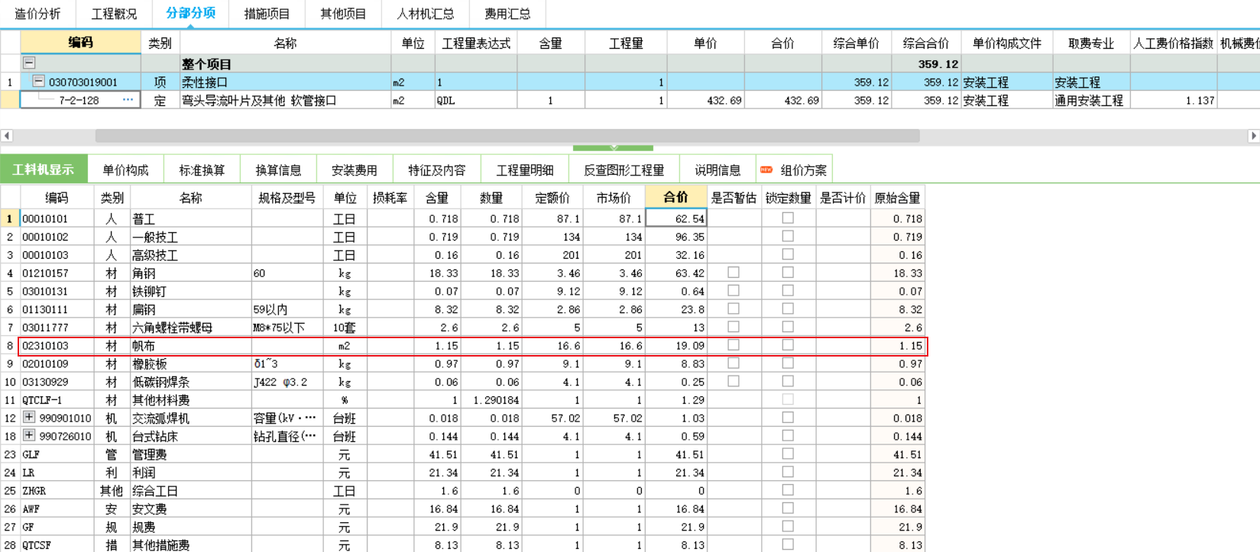Open the 特征及内容 tab
Screen dimensions: 1260x552
437,170
